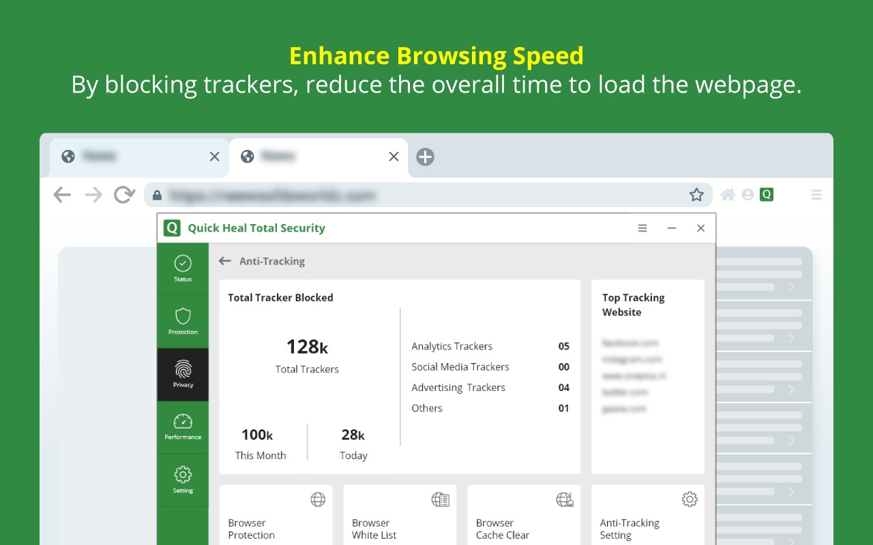873x545 pixels.
Task: Go back in the browser
Action: point(62,195)
